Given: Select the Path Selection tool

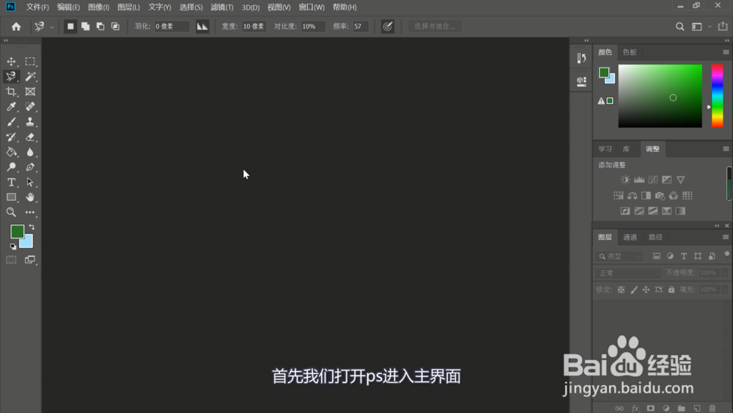Looking at the screenshot, I should point(30,182).
